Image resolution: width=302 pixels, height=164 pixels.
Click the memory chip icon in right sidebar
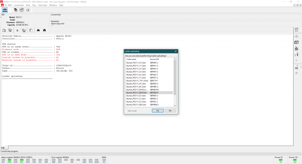[x=296, y=42]
